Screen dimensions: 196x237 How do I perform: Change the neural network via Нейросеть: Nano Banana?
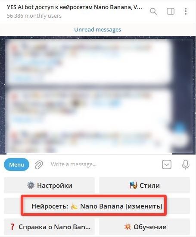tap(97, 206)
